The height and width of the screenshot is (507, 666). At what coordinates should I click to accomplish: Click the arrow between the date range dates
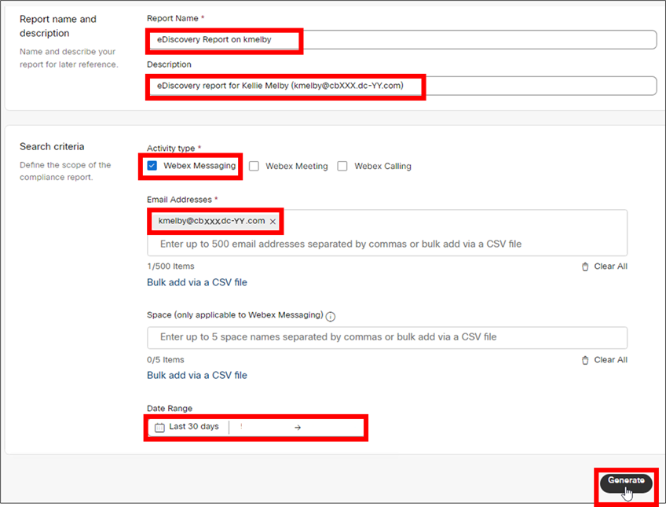click(x=298, y=428)
